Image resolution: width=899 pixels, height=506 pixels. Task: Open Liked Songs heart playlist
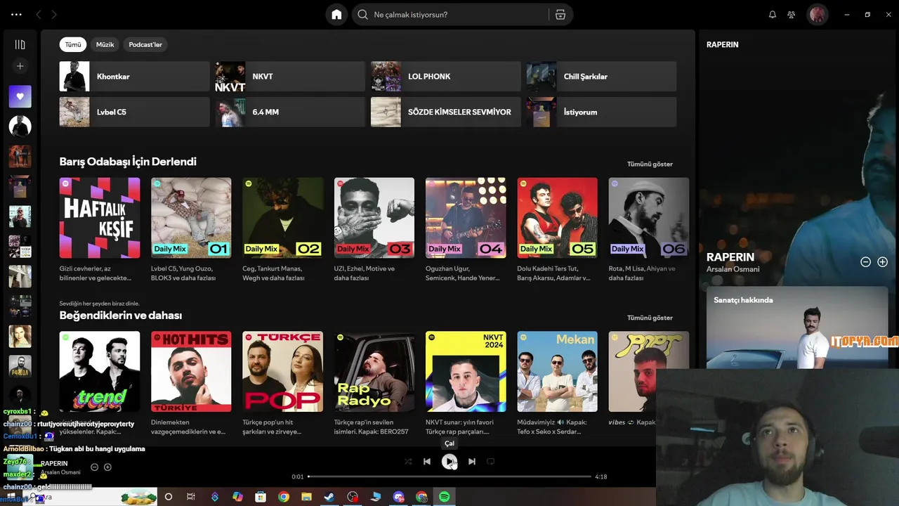click(x=20, y=96)
